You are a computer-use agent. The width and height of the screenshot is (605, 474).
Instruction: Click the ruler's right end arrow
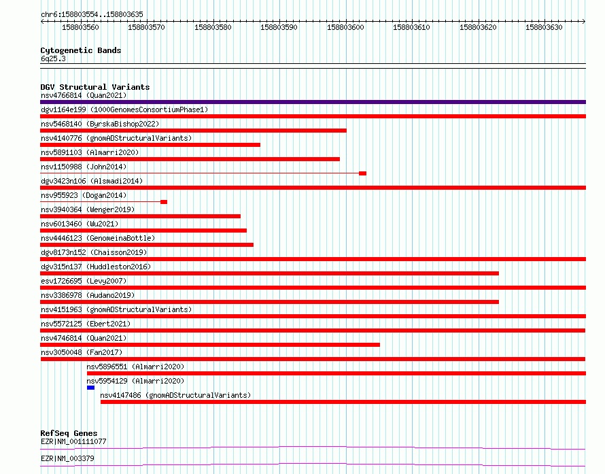(x=583, y=21)
